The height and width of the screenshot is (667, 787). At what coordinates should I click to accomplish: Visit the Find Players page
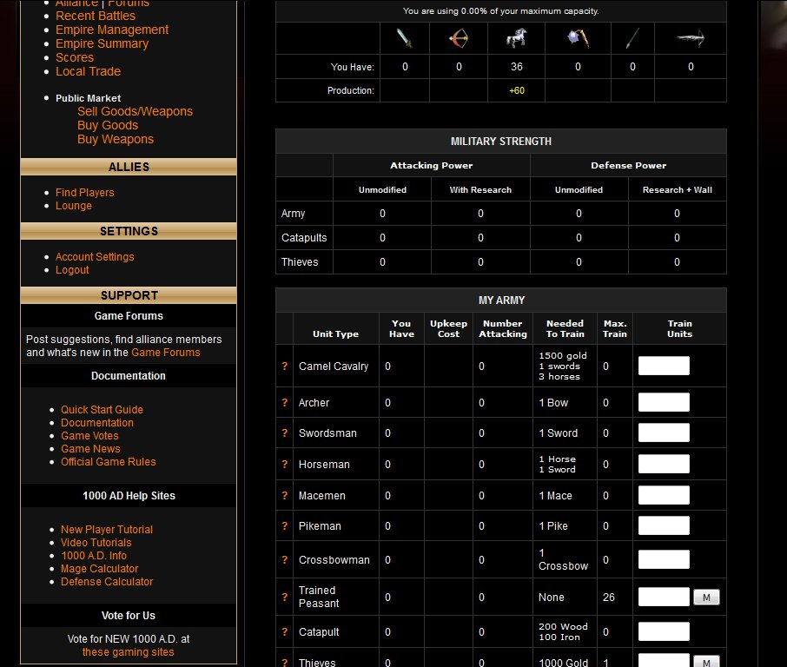coord(84,193)
